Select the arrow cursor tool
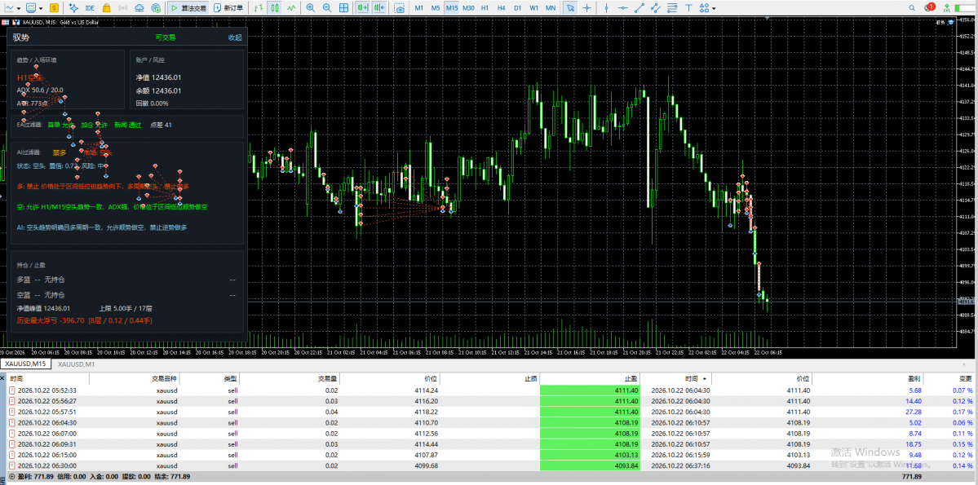The width and height of the screenshot is (978, 485). pyautogui.click(x=570, y=8)
